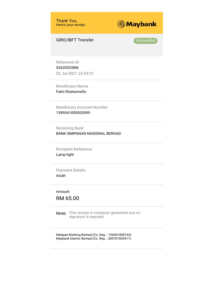Select account number 1399541000505599
215x287 pixels.
point(73,113)
